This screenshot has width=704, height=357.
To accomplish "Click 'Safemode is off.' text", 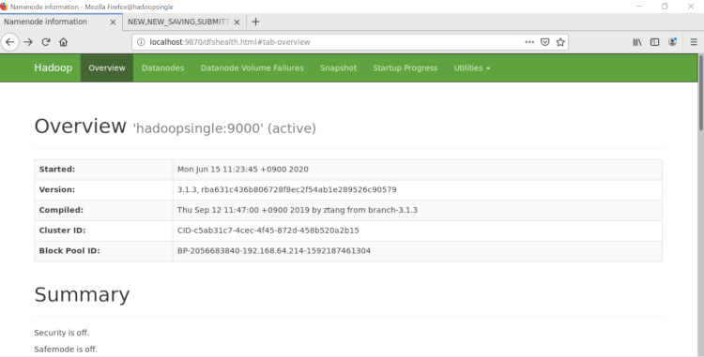I will click(x=66, y=349).
